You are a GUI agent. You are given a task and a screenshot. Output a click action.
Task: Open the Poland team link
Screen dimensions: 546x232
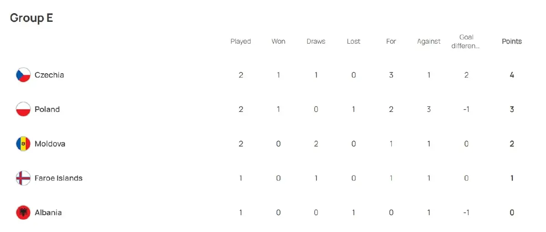click(47, 110)
